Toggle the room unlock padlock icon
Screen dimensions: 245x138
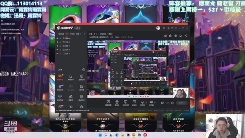(170, 36)
